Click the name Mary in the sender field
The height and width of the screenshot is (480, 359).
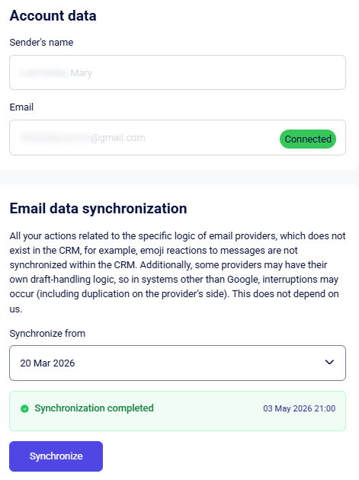[81, 73]
